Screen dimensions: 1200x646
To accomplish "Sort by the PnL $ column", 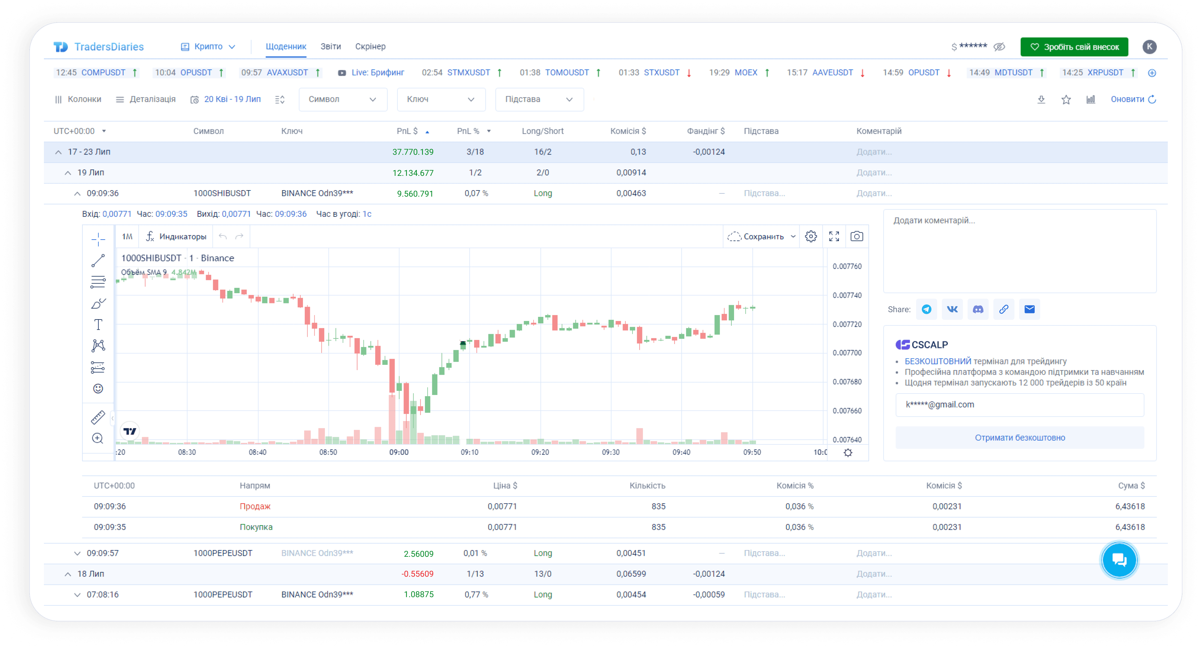I will pyautogui.click(x=407, y=131).
